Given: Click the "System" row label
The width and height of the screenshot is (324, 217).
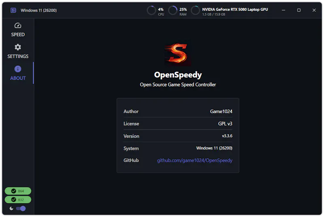Looking at the screenshot, I should click(131, 149).
